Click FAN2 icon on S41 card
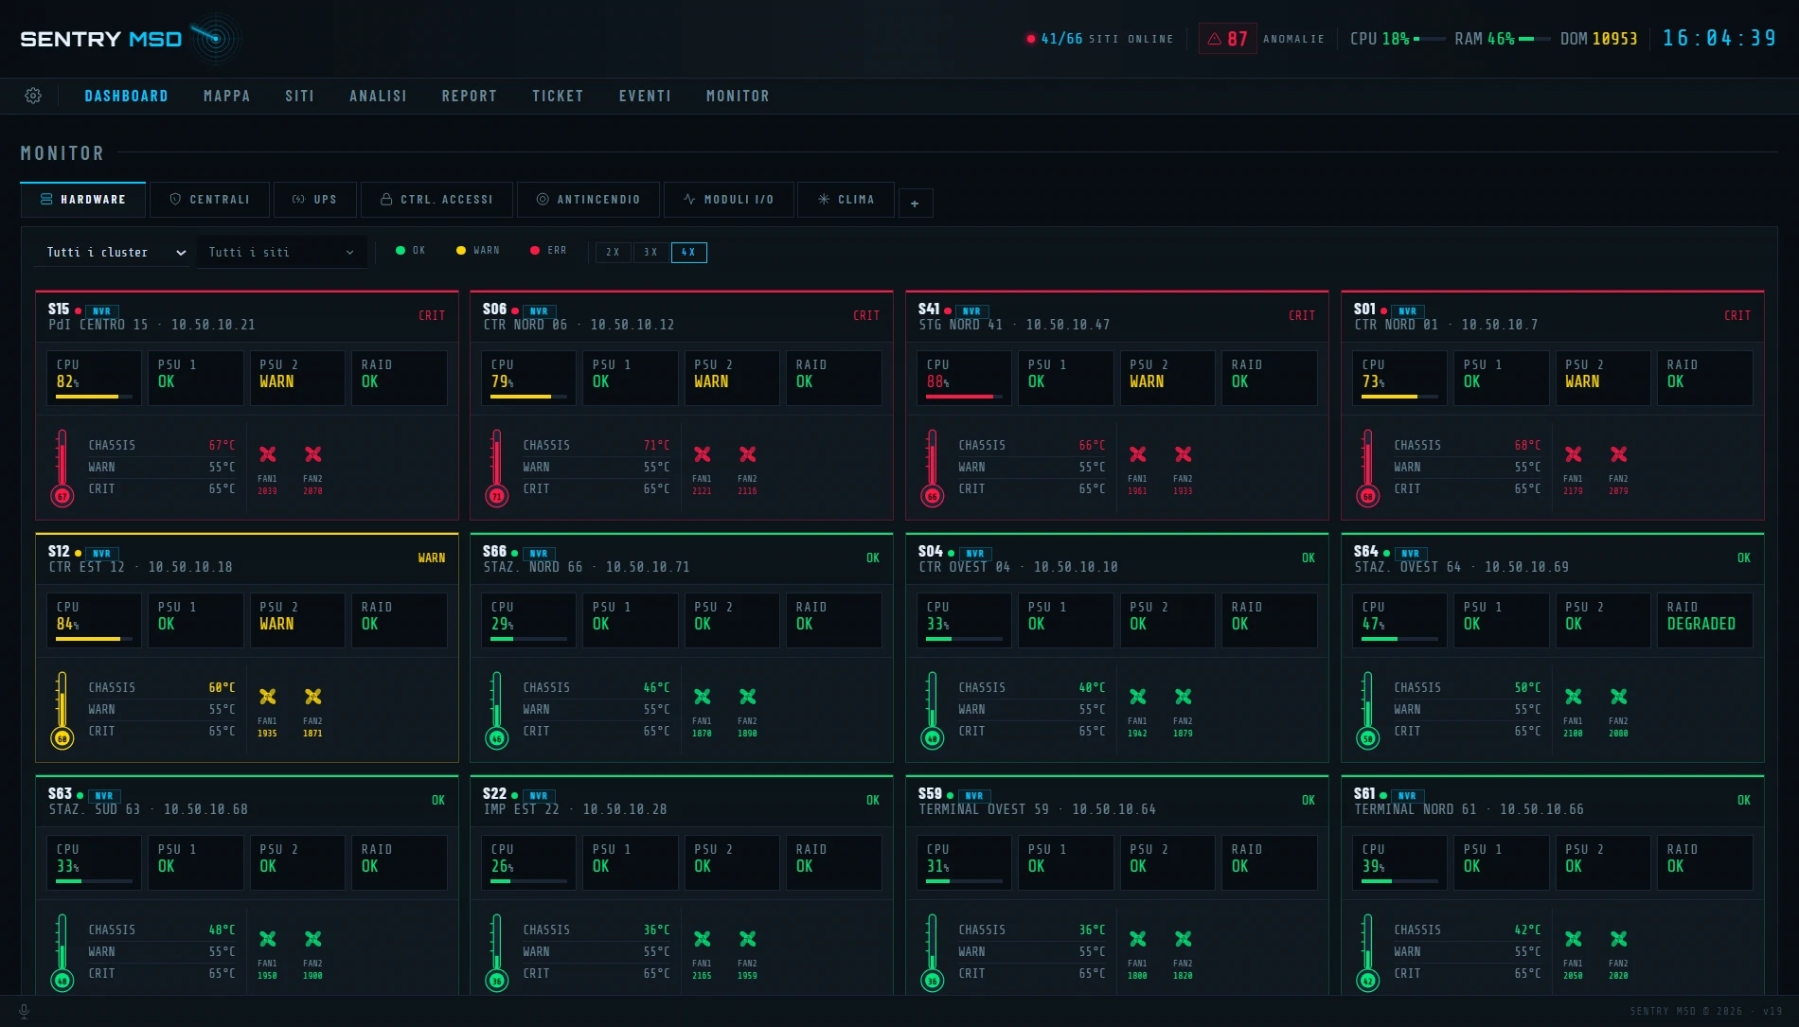The width and height of the screenshot is (1799, 1027). pos(1184,454)
